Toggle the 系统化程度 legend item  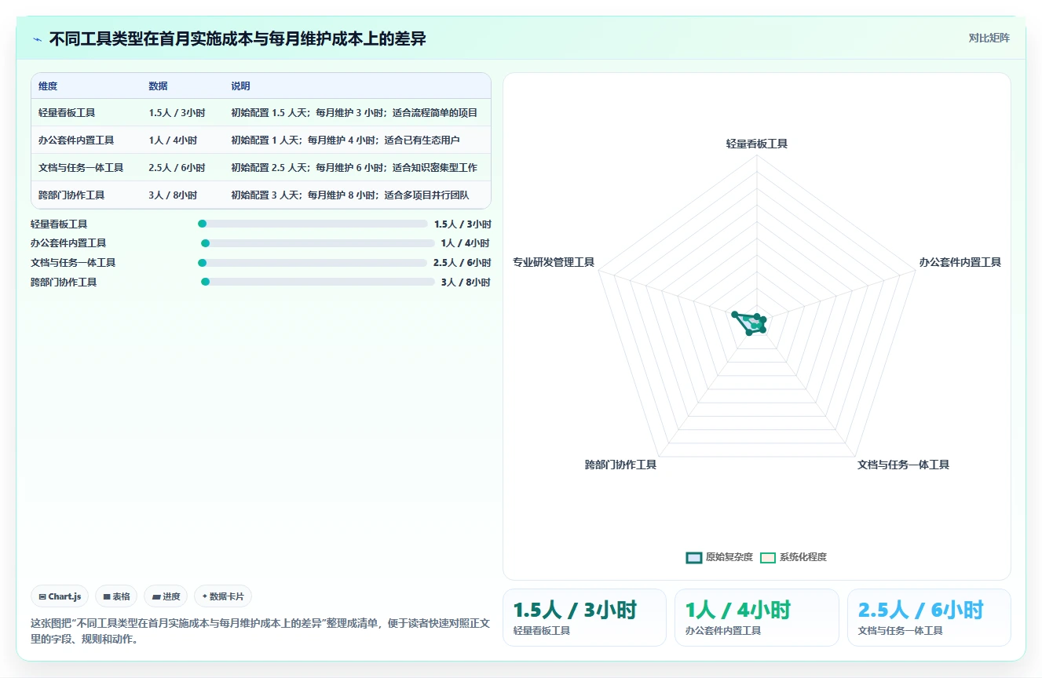click(x=793, y=557)
